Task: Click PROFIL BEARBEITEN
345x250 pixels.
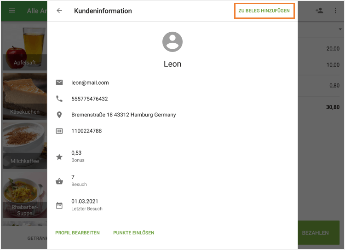Action: click(x=77, y=233)
